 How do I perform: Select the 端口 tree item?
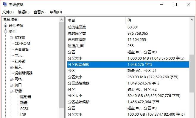point(18,85)
